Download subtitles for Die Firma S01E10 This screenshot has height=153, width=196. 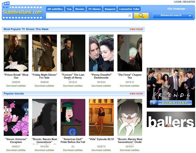(130, 86)
